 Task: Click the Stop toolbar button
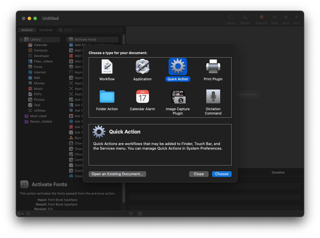coord(286,20)
